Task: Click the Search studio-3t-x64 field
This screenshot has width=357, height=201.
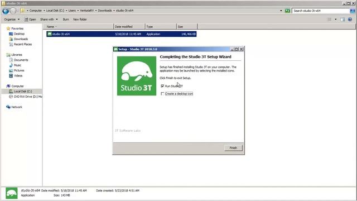Action: point(321,11)
